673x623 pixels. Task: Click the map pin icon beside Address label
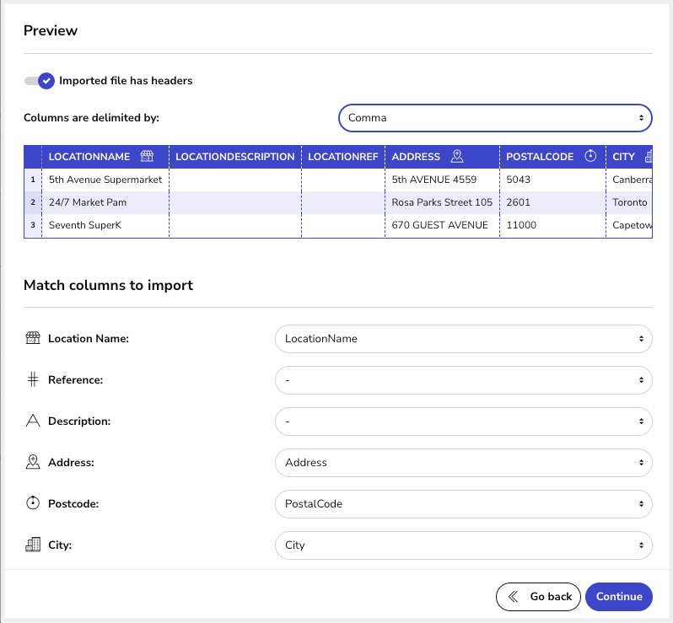[x=33, y=462]
